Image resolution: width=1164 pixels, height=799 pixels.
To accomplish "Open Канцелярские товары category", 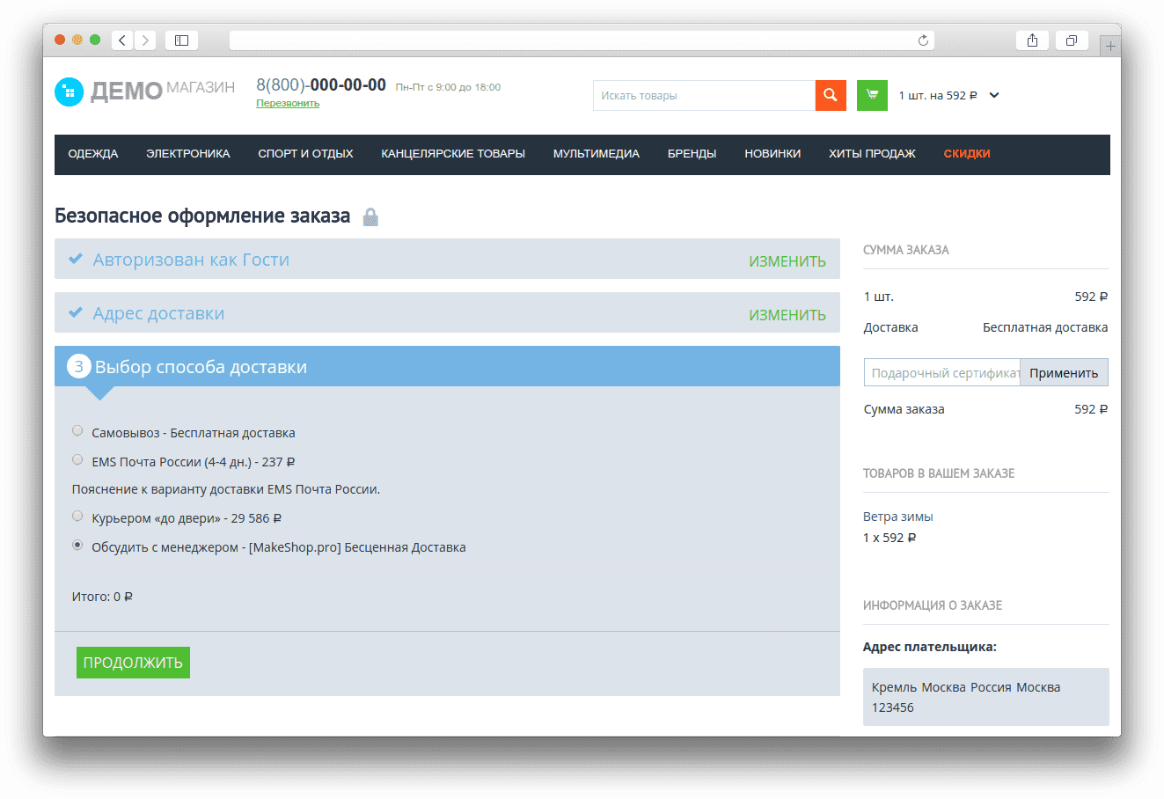I will click(x=453, y=154).
